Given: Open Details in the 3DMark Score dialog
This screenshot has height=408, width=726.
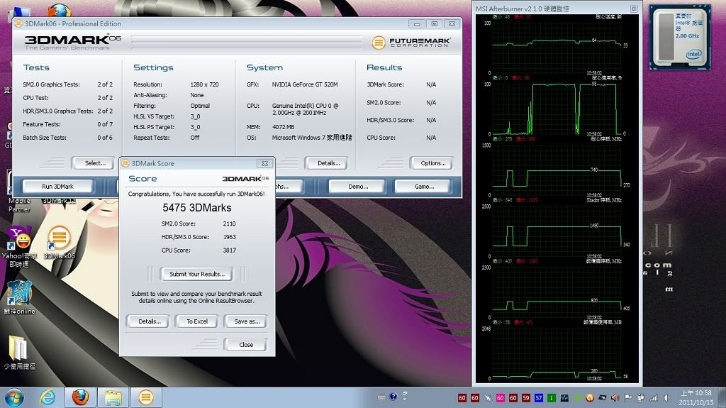Looking at the screenshot, I should [147, 321].
